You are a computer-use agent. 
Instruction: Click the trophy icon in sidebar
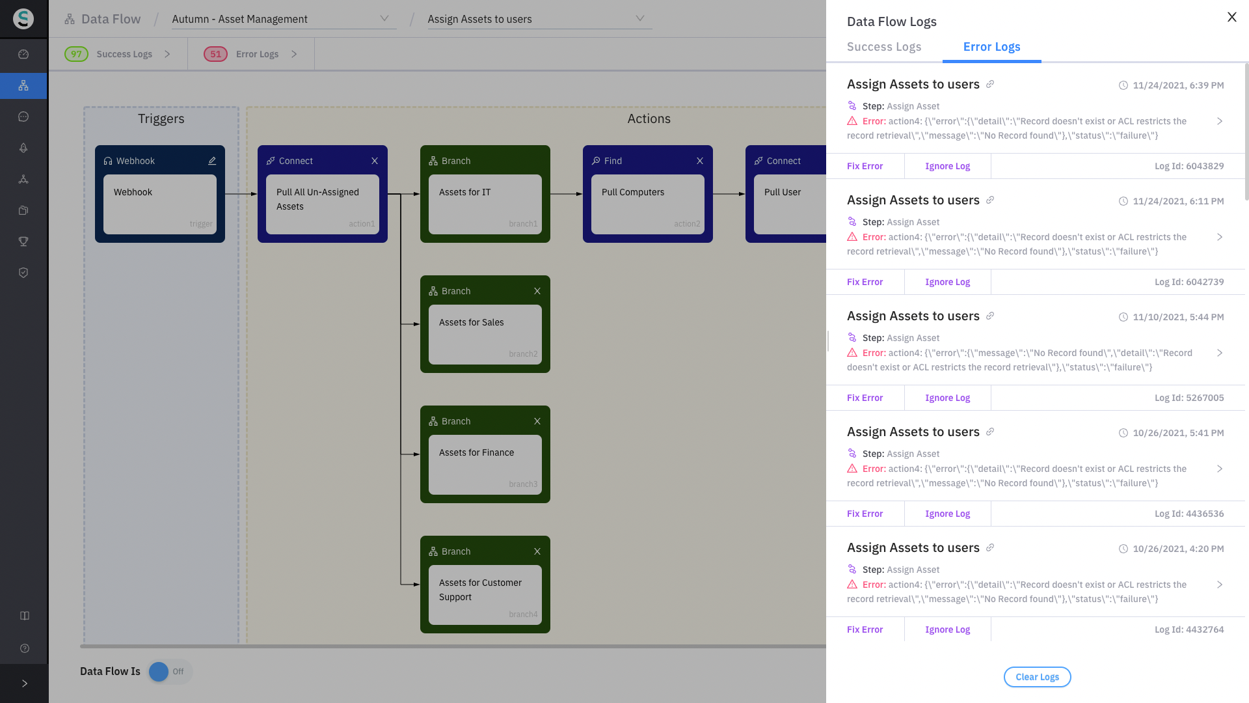[x=23, y=241]
